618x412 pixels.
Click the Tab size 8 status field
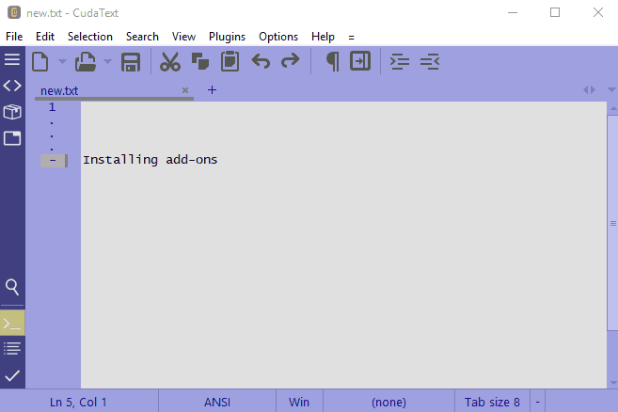coord(492,403)
